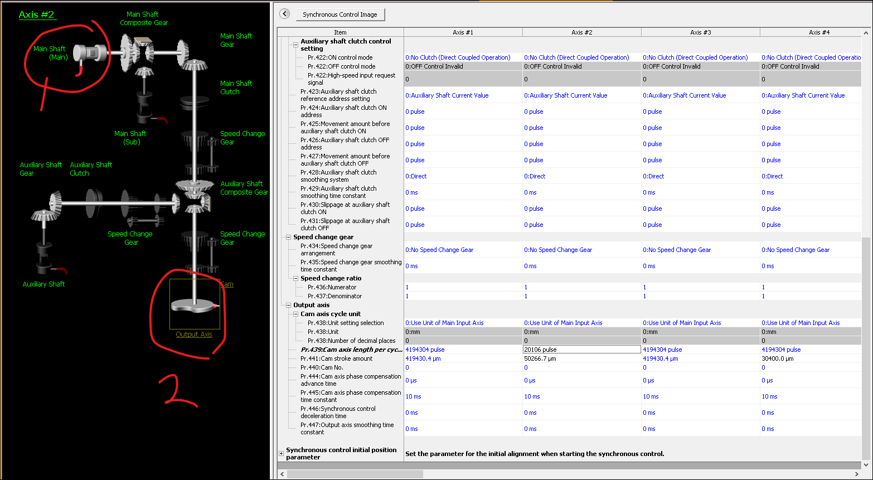Screen dimensions: 873x480
Task: Open Axis #1 ON control mode dropdown cell
Action: [x=463, y=57]
